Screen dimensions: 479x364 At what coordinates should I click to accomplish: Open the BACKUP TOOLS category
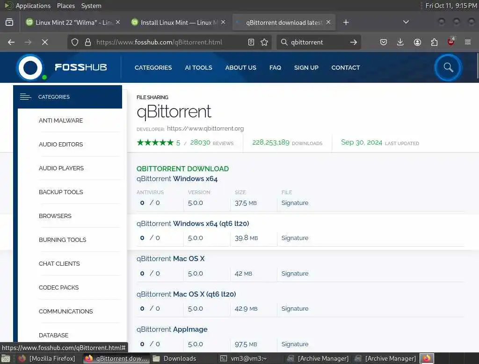coord(61,192)
